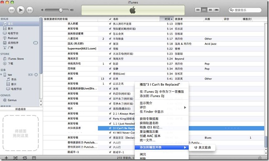Click the high-volume speaker icon
Screen dimensions: 269x161
coord(72,10)
